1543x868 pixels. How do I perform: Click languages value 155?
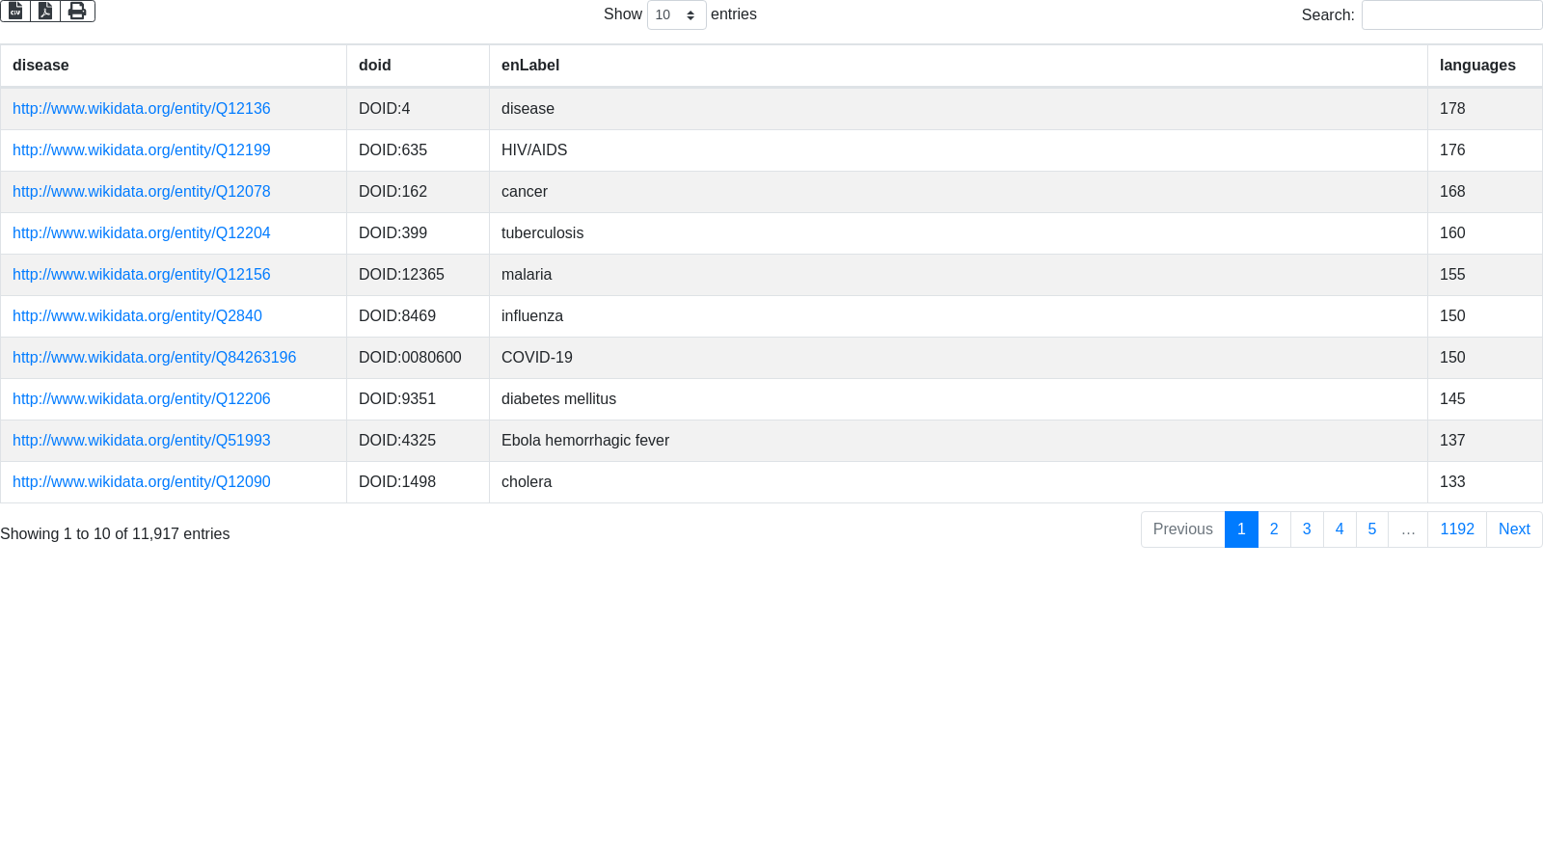[x=1485, y=275]
